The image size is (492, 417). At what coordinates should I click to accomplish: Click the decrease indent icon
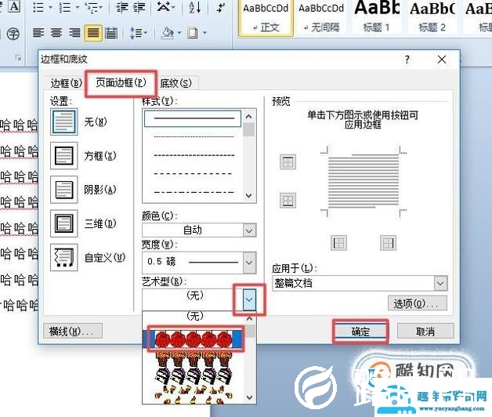point(122,7)
